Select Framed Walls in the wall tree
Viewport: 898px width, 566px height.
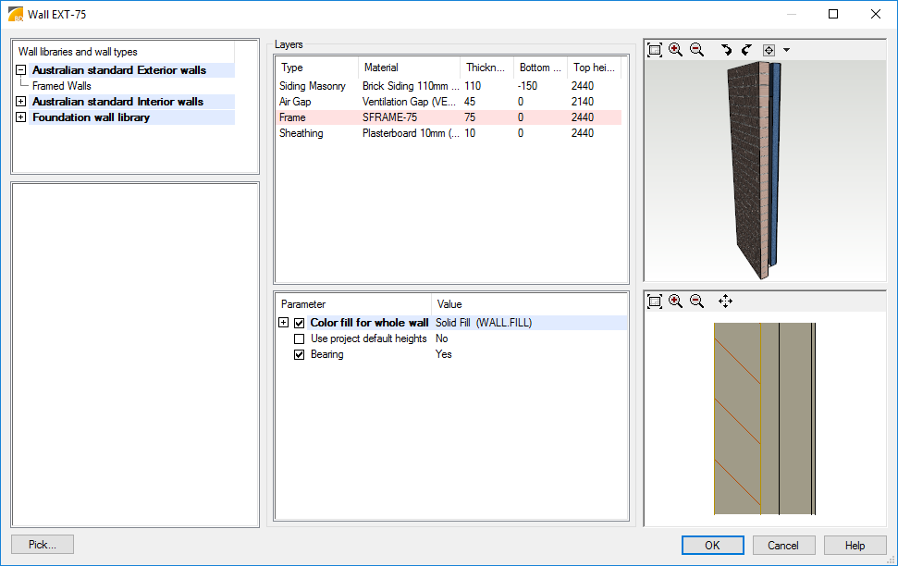tap(62, 86)
